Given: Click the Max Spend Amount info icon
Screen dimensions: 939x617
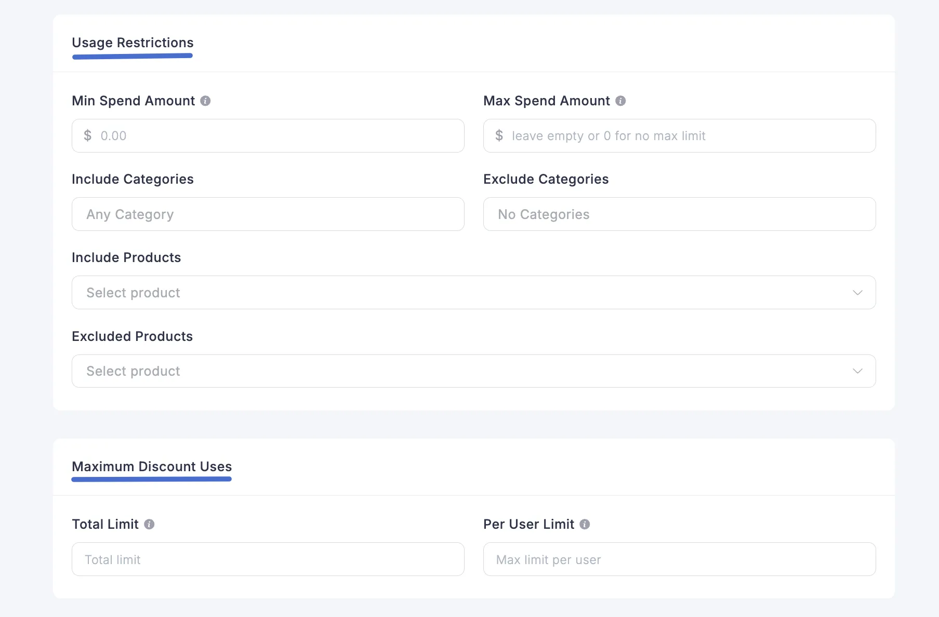Looking at the screenshot, I should coord(620,101).
